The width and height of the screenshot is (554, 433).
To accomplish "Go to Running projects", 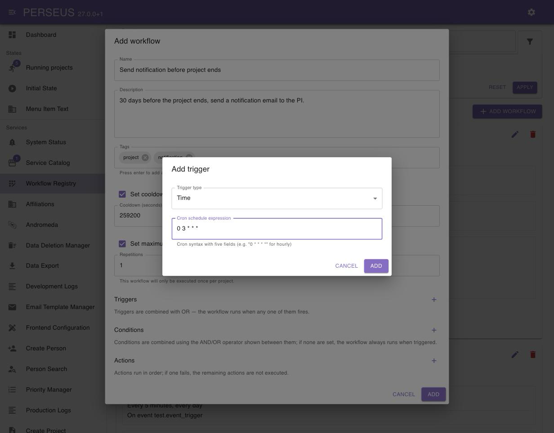I will (52, 68).
